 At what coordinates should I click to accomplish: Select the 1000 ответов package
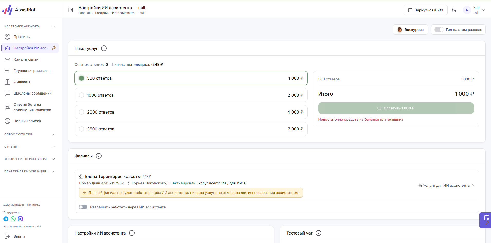click(x=191, y=95)
